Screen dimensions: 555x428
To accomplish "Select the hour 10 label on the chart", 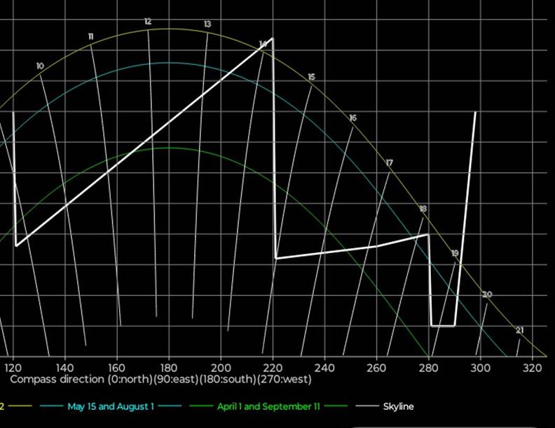I will click(40, 66).
